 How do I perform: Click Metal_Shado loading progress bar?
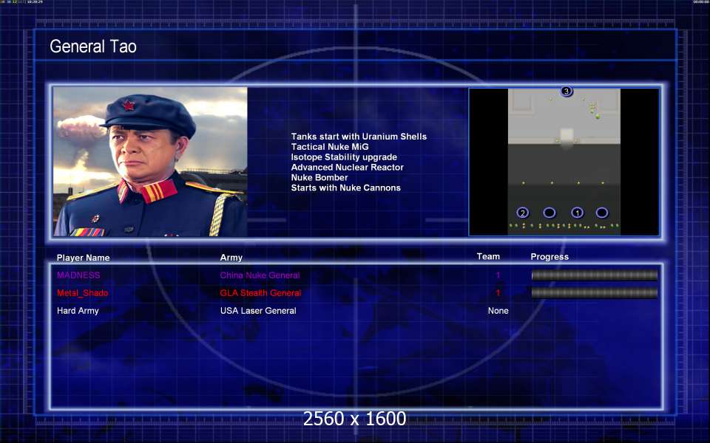(595, 293)
